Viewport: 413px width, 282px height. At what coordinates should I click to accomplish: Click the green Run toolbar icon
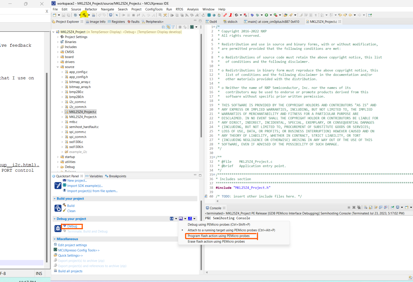coord(266,15)
